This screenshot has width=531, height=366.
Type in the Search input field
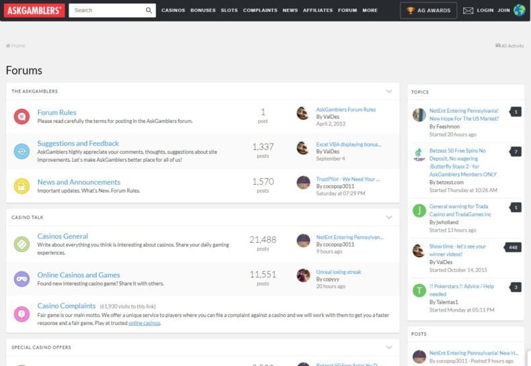(x=108, y=11)
